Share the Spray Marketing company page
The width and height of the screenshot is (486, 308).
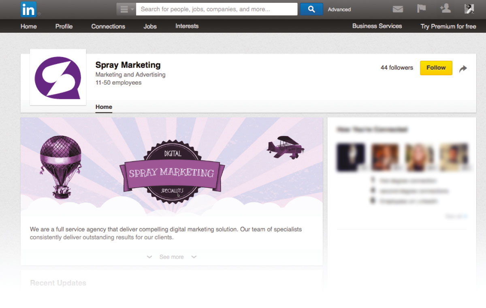463,69
